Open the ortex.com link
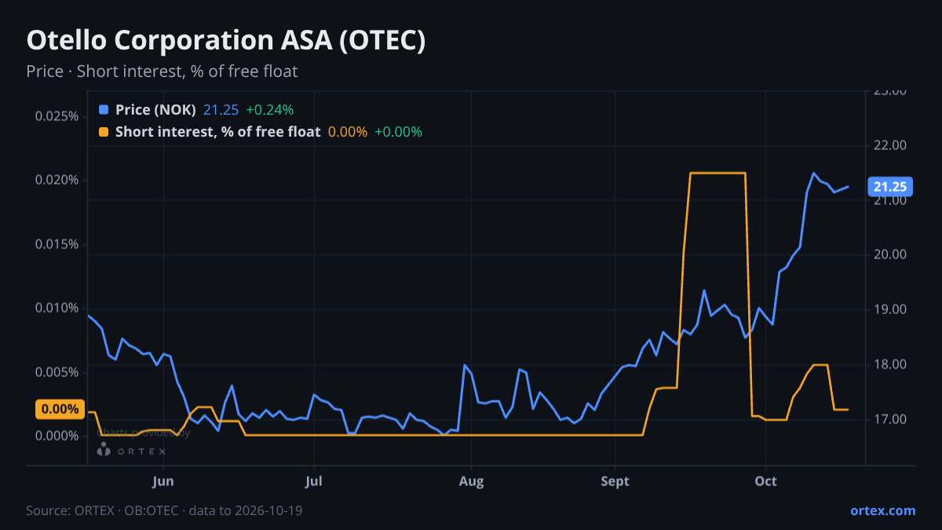The image size is (942, 530). tap(882, 510)
